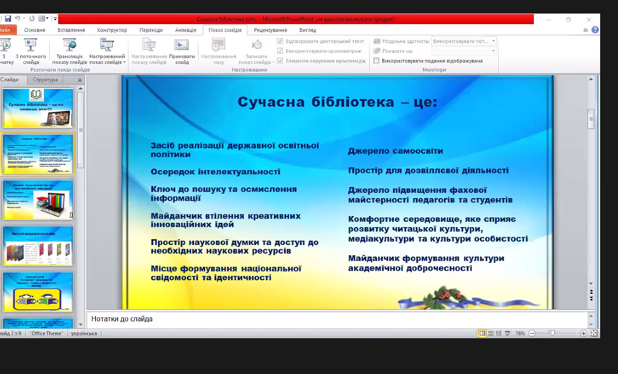Click the slide title 'Сучасна бібліотека – це:'
The height and width of the screenshot is (374, 618).
point(337,102)
